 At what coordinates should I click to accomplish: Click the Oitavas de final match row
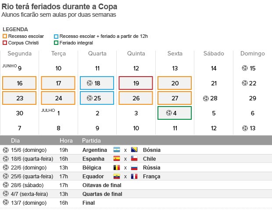102,185
